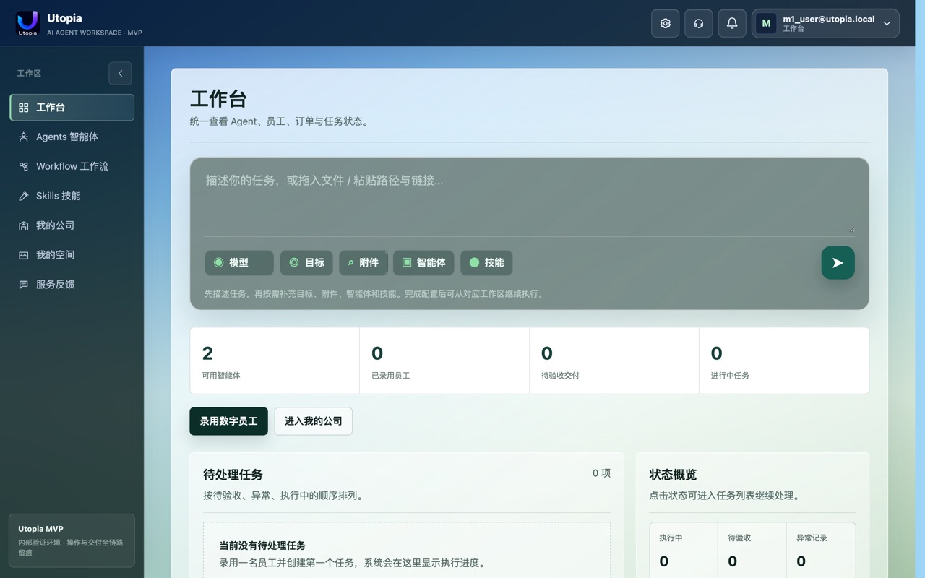This screenshot has width=925, height=578.
Task: Click 当前没有待处理任务 text
Action: (x=262, y=545)
